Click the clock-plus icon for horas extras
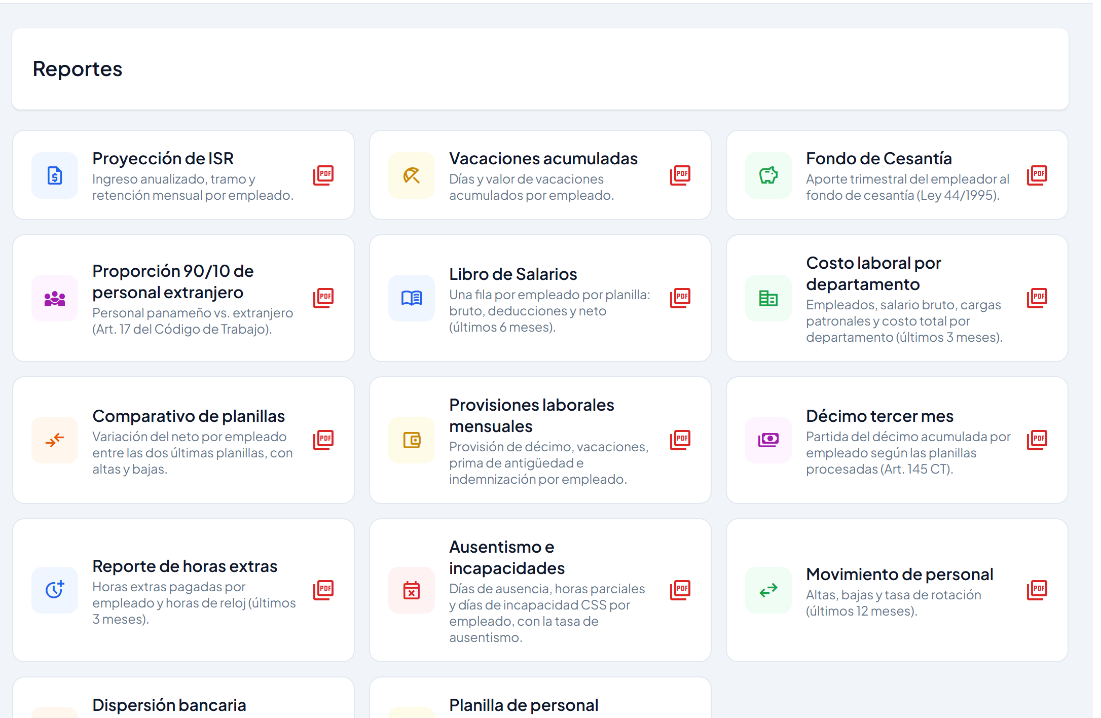Viewport: 1101px width, 718px height. pos(55,590)
